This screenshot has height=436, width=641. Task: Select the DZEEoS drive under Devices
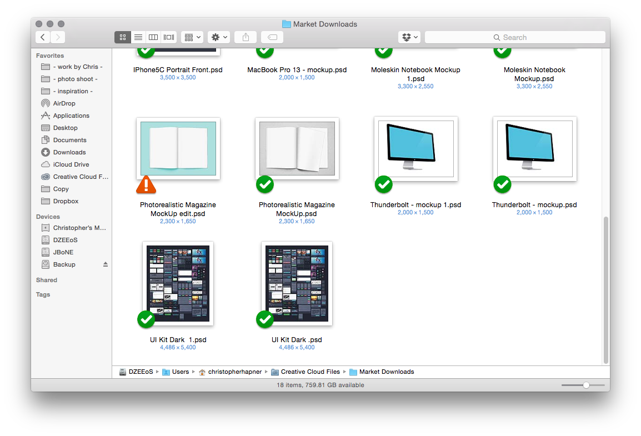click(72, 240)
